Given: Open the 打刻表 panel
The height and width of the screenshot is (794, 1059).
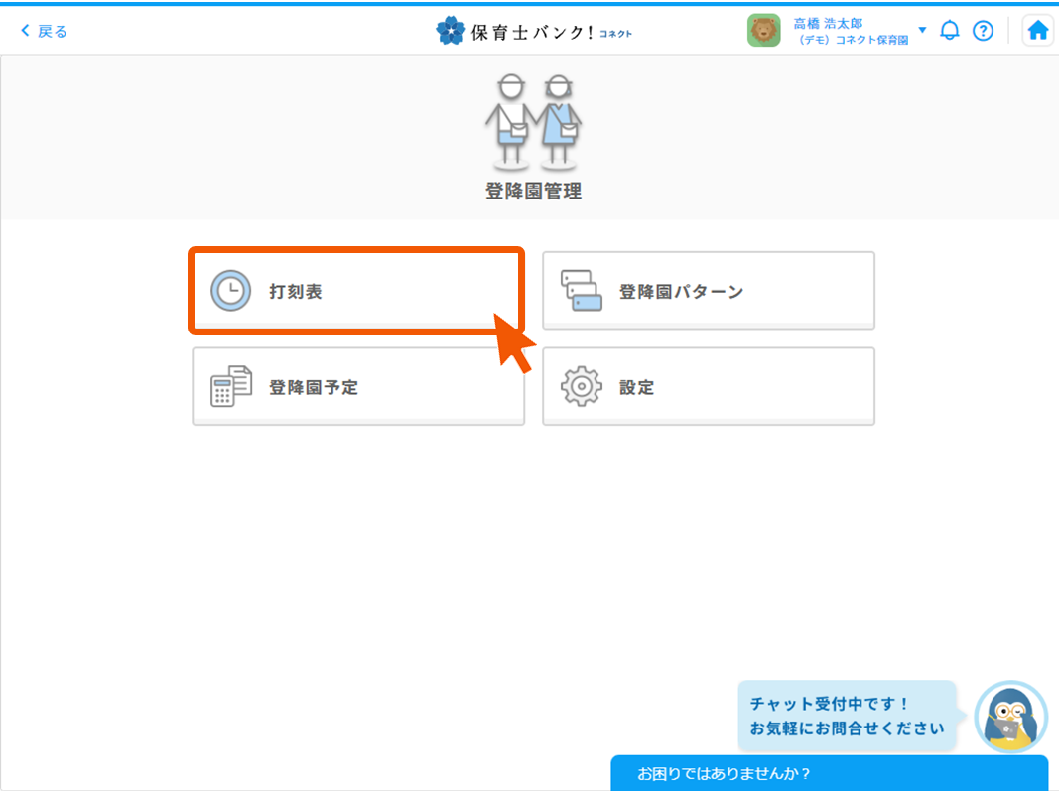Looking at the screenshot, I should click(x=357, y=289).
